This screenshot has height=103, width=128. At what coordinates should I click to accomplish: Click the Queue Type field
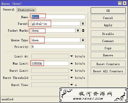[x=56, y=40]
